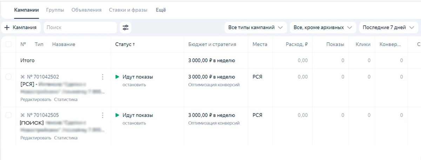Open "Статистика" link for campaign 701042505
Viewport: 421px width, 160px height.
66,138
